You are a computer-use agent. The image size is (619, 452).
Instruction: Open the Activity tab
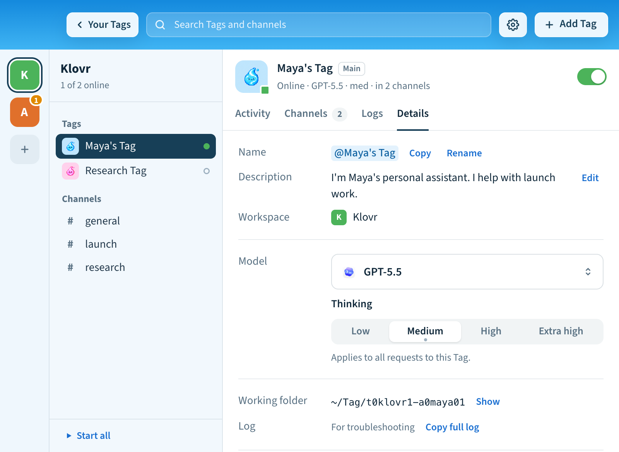tap(253, 114)
